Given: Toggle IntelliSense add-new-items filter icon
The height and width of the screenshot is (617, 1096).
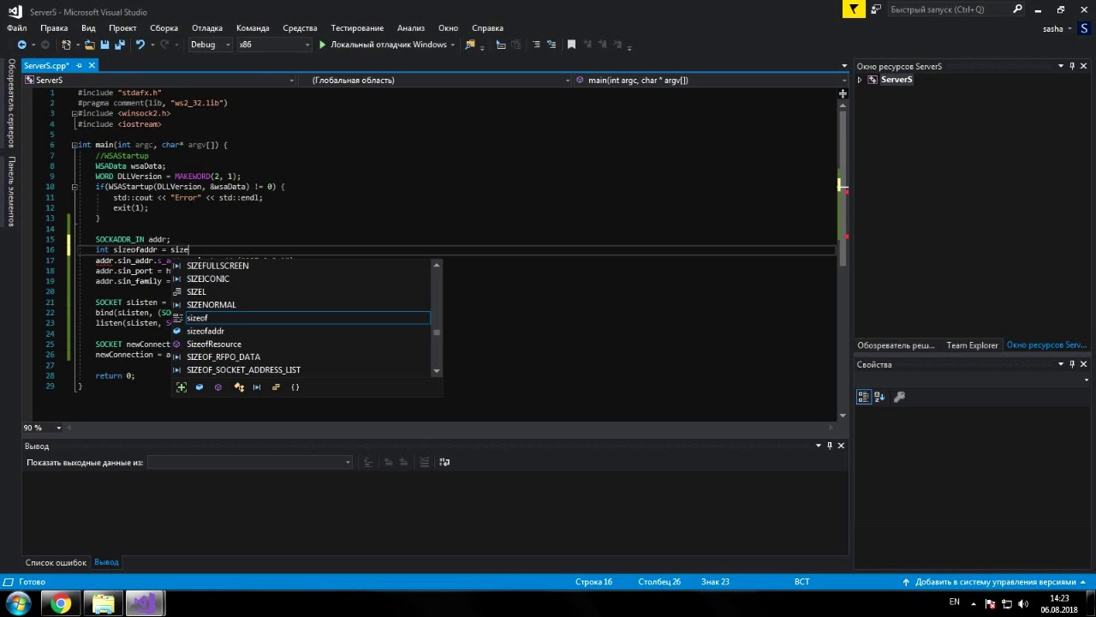Looking at the screenshot, I should pos(182,387).
